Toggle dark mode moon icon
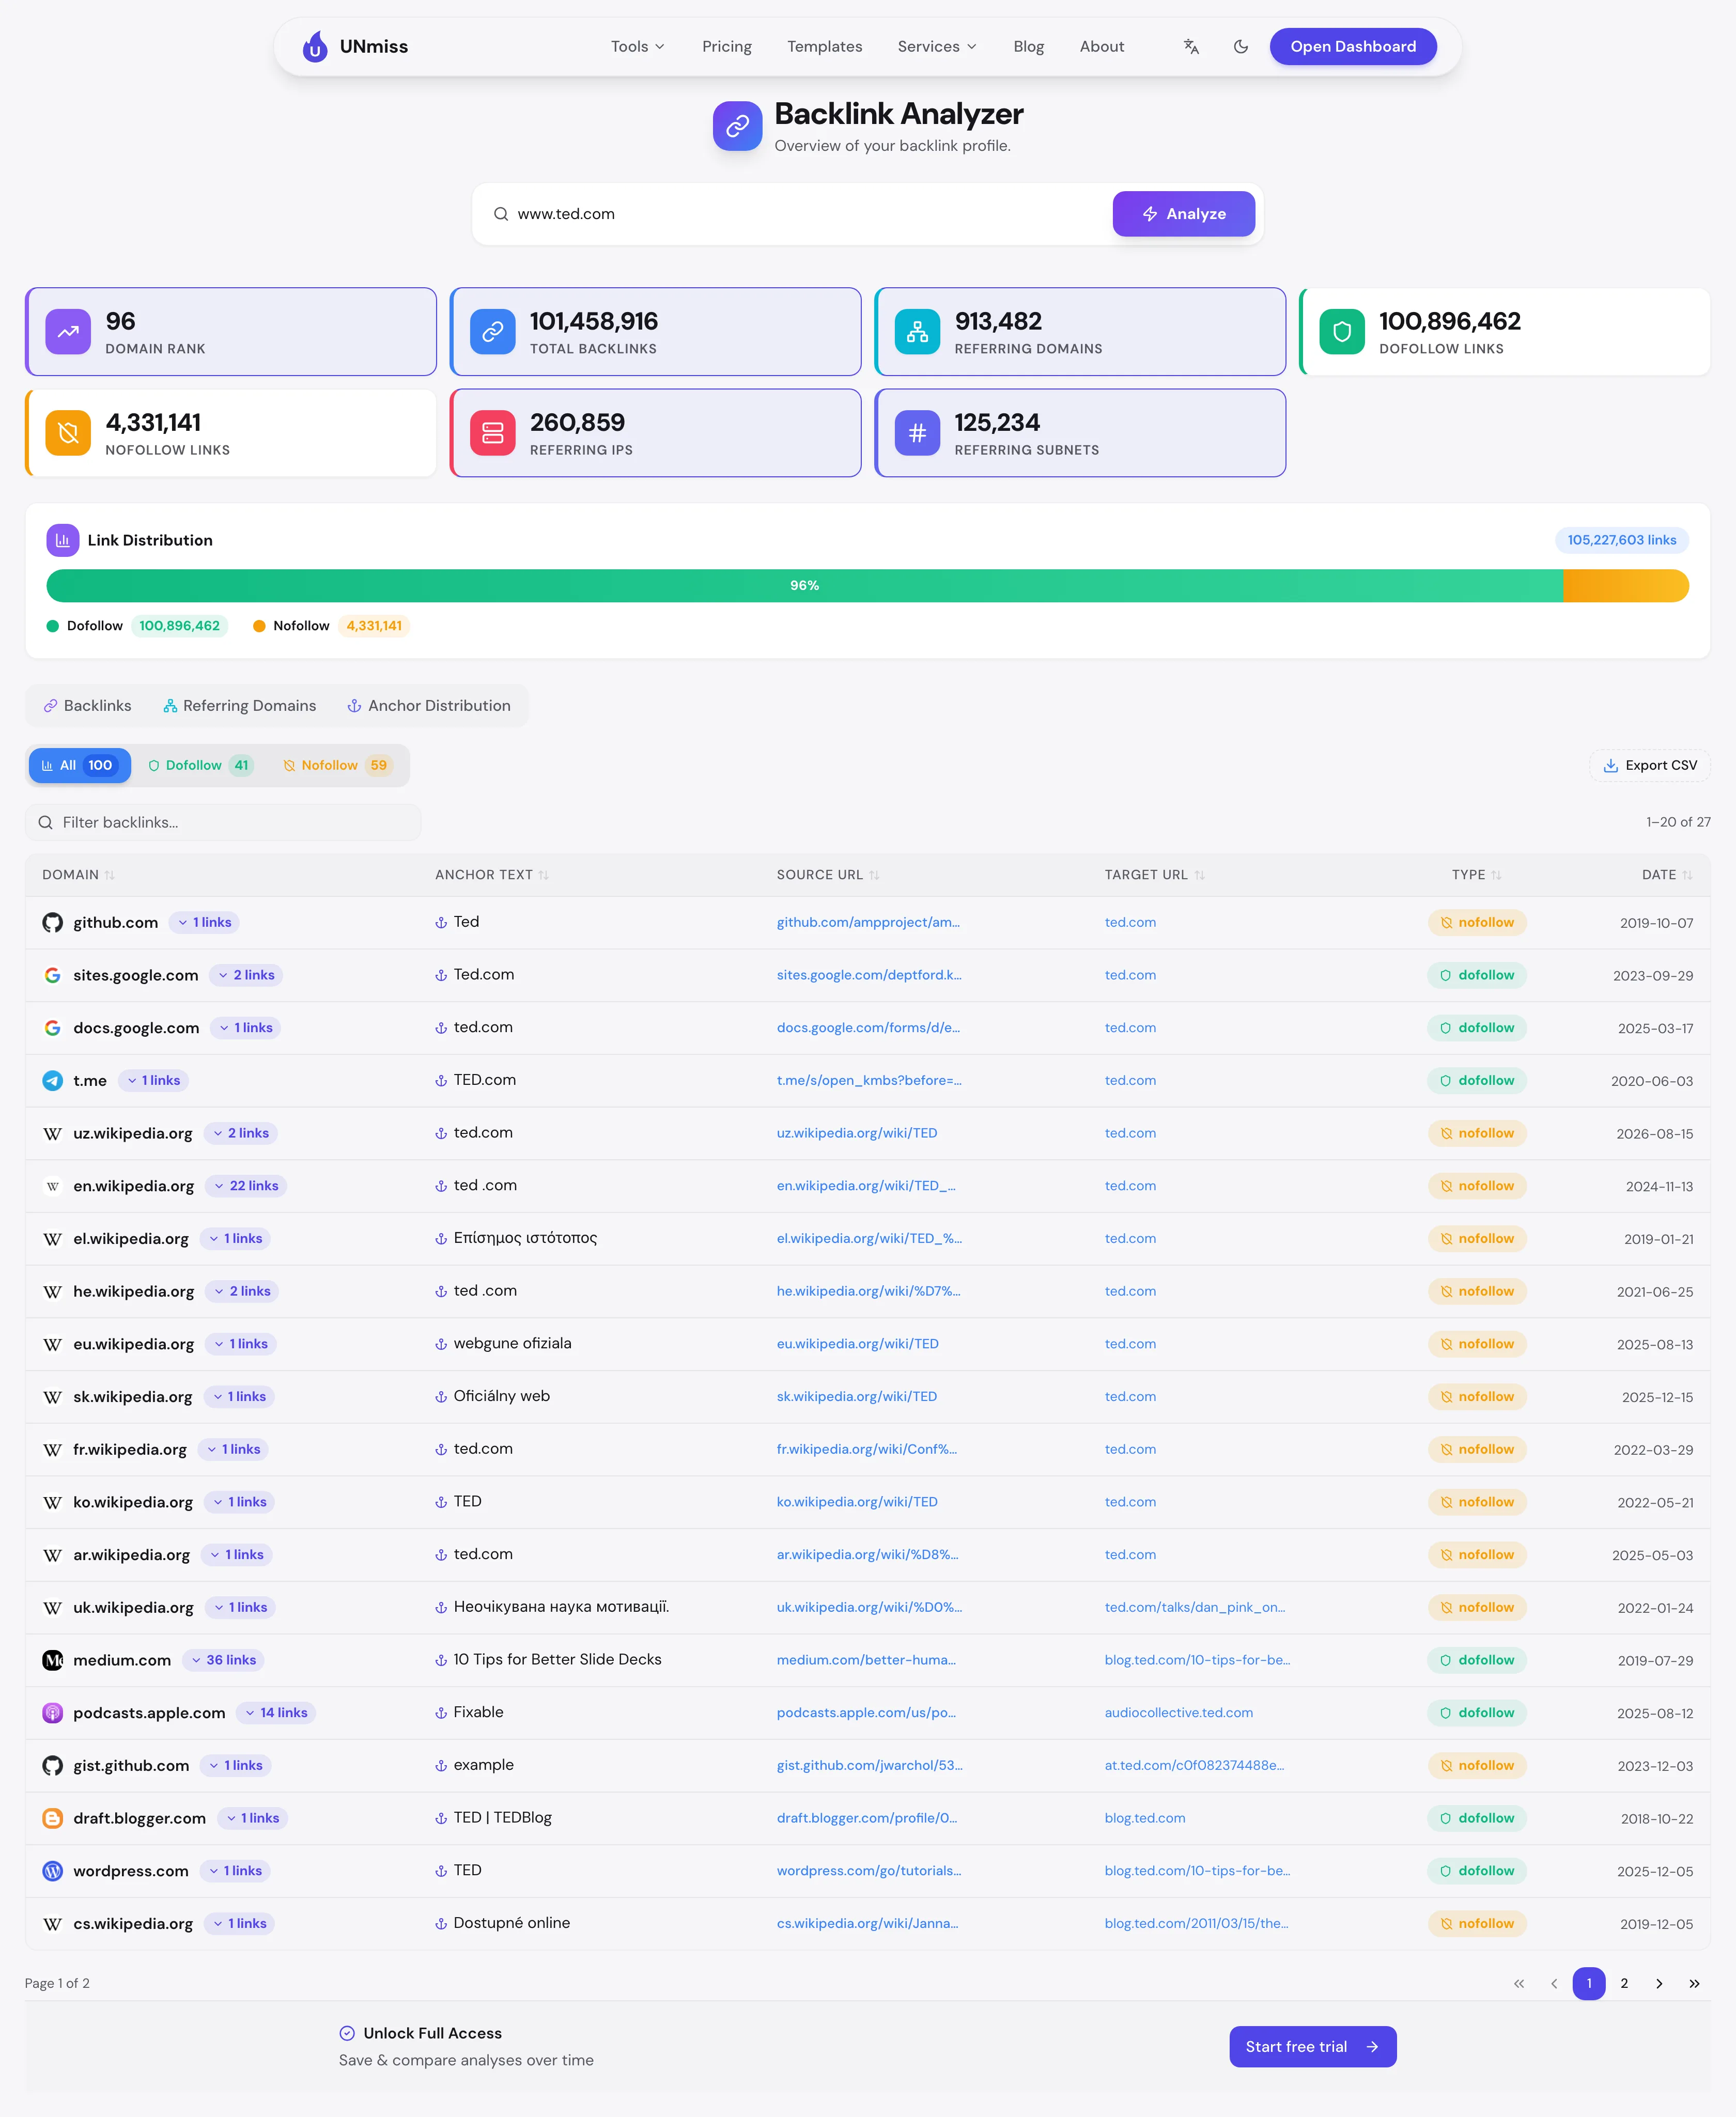The height and width of the screenshot is (2117, 1736). tap(1241, 46)
